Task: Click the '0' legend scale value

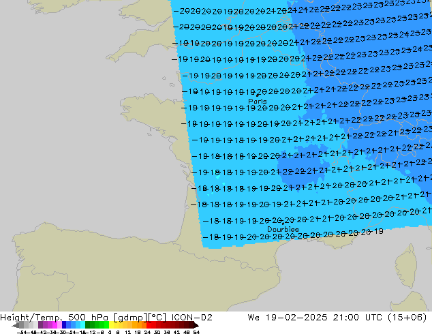Action: pos(110,332)
